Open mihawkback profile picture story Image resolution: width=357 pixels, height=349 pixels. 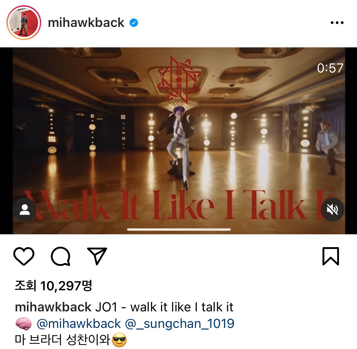[x=24, y=23]
